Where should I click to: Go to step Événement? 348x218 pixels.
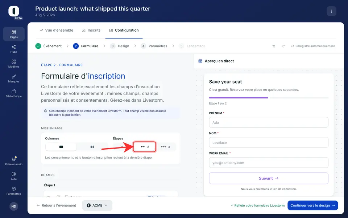(48, 46)
